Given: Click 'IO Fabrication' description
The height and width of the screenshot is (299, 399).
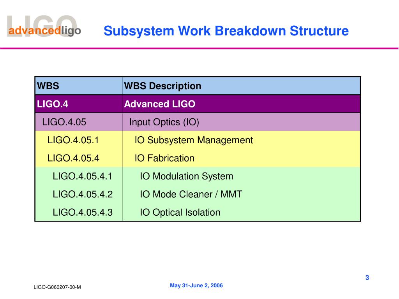Looking at the screenshot, I should point(164,158).
